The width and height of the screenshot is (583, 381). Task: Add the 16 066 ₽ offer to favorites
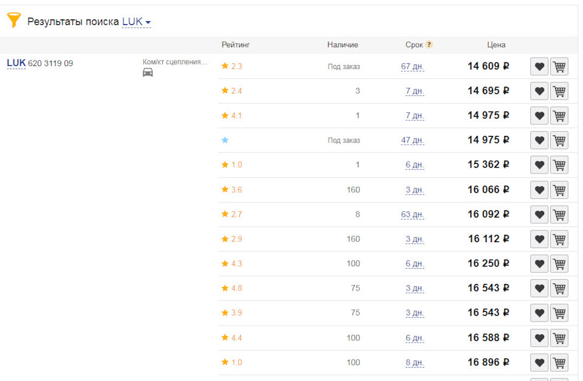pos(539,190)
